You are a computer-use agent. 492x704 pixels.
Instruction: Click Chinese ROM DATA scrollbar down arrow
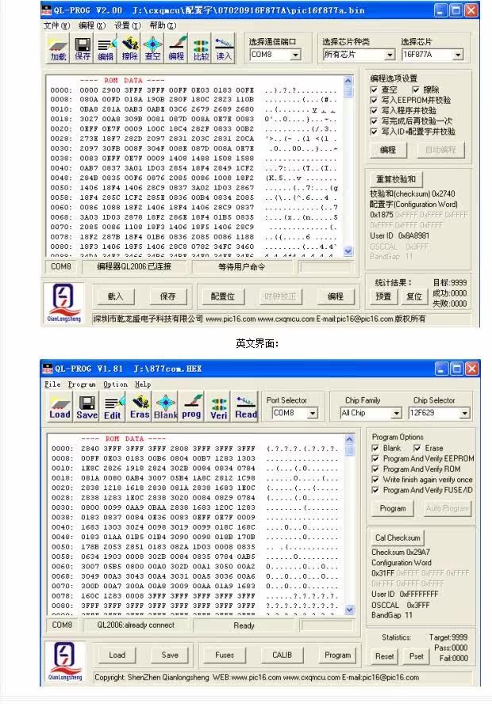pos(348,251)
